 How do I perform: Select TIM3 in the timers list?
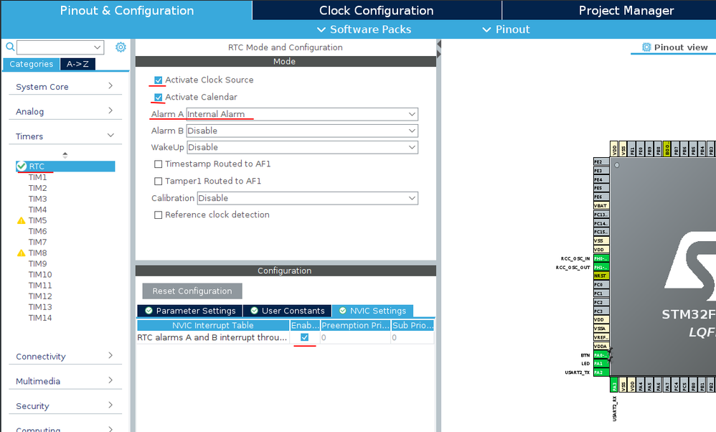click(37, 199)
